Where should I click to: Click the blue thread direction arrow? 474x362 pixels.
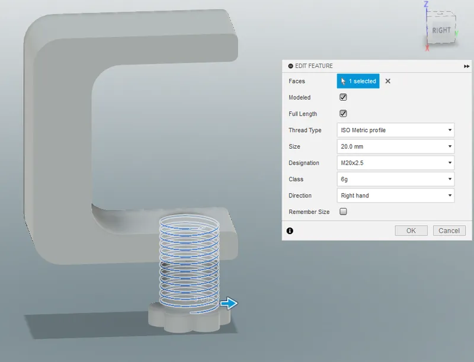(x=229, y=303)
